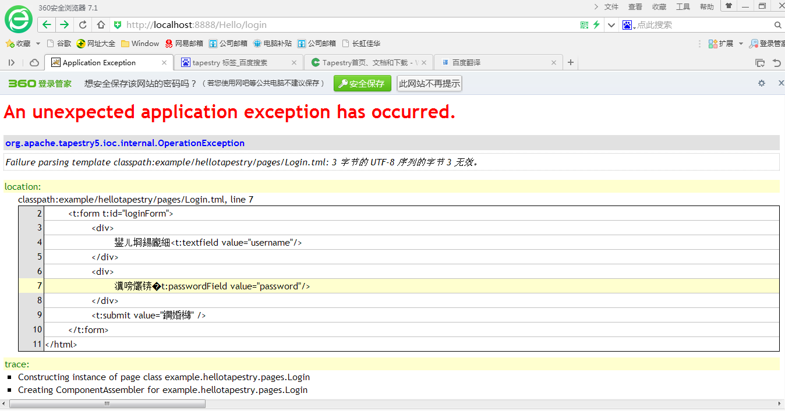This screenshot has height=411, width=785.
Task: Click the horizontal scrollbar thumb
Action: pyautogui.click(x=106, y=403)
